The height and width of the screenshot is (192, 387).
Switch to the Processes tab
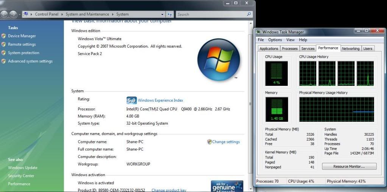290,48
